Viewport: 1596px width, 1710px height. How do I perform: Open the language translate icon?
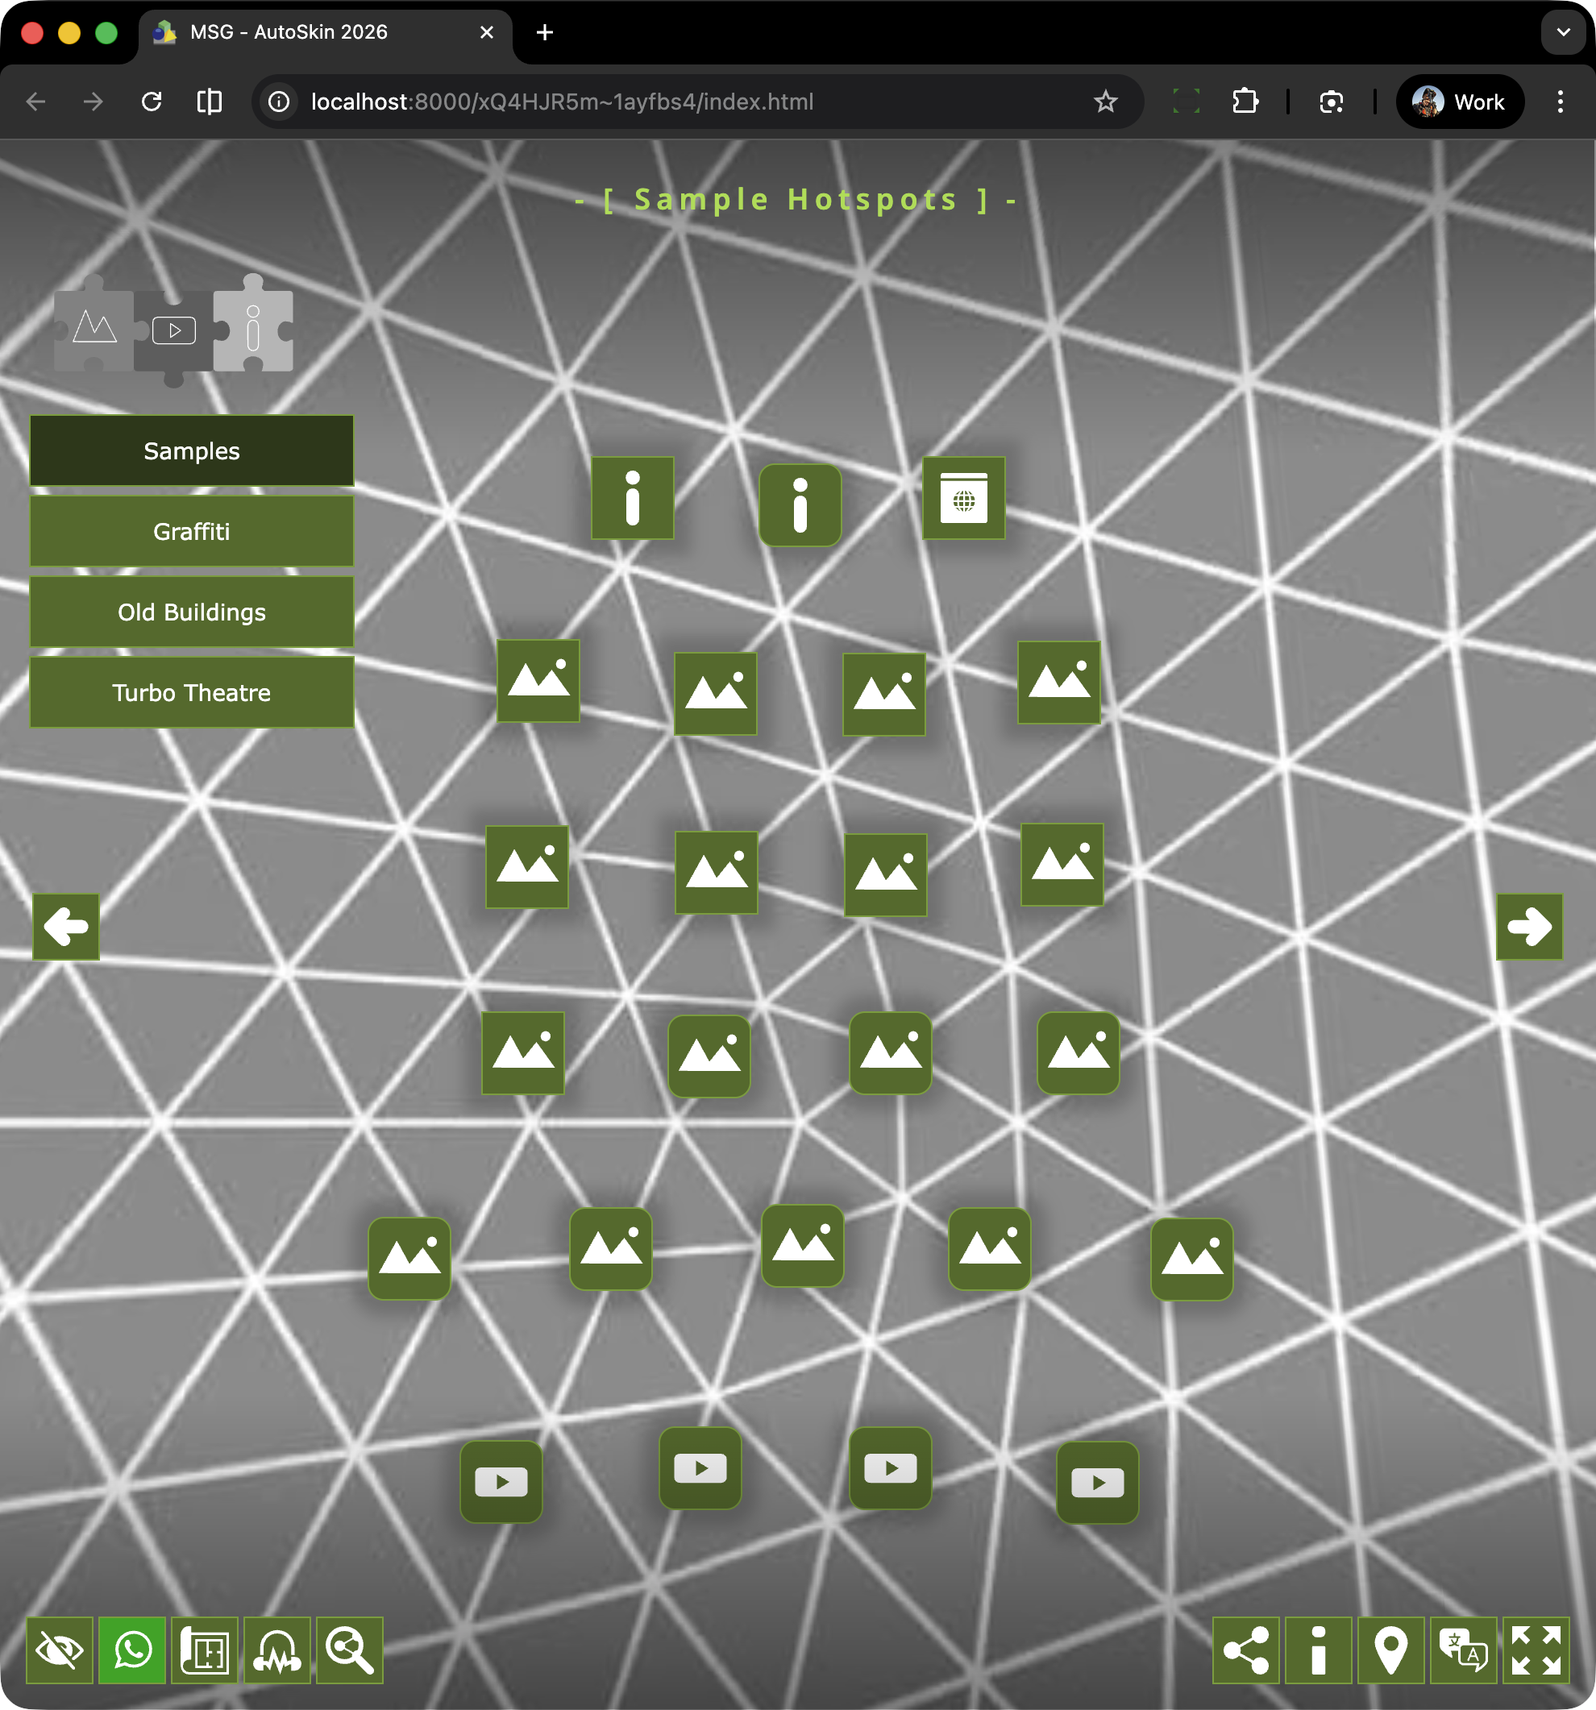[1463, 1650]
